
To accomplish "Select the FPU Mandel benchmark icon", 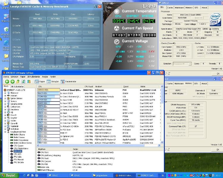I will [x=12, y=160].
